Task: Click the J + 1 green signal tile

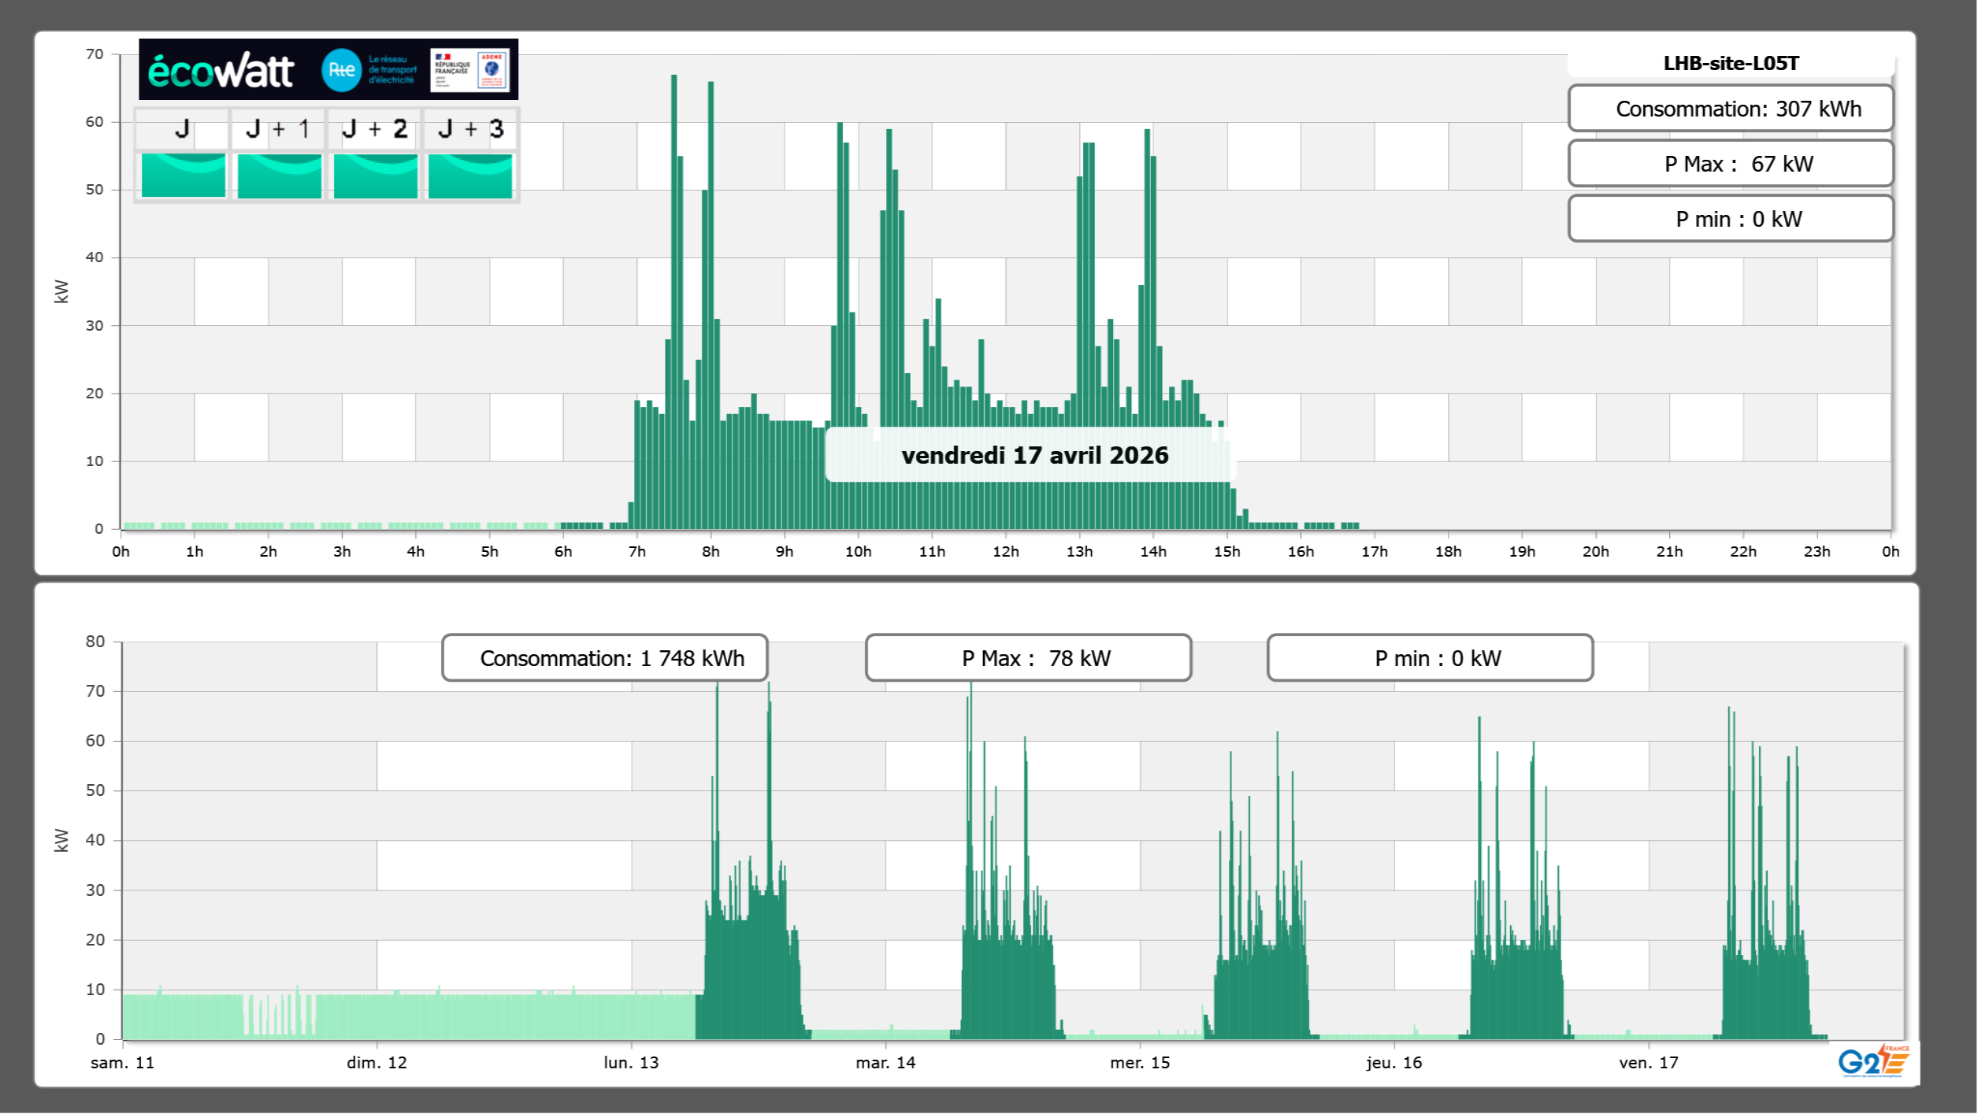Action: click(279, 176)
